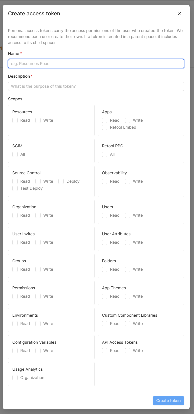This screenshot has height=414, width=194.
Task: Close the Create access token dialog
Action: (180, 13)
